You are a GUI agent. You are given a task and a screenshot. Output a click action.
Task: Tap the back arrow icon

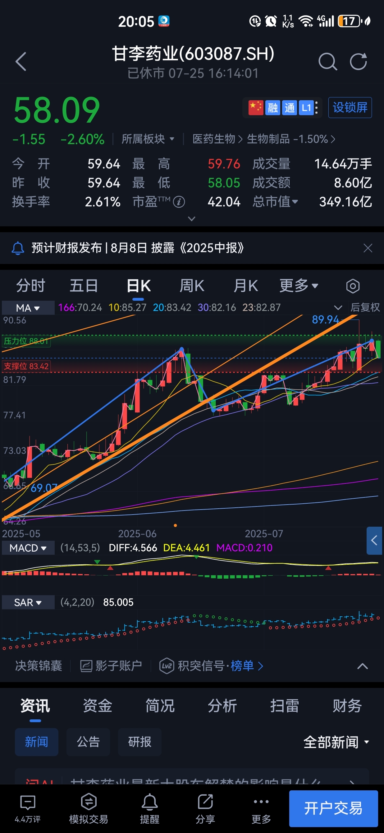[21, 61]
